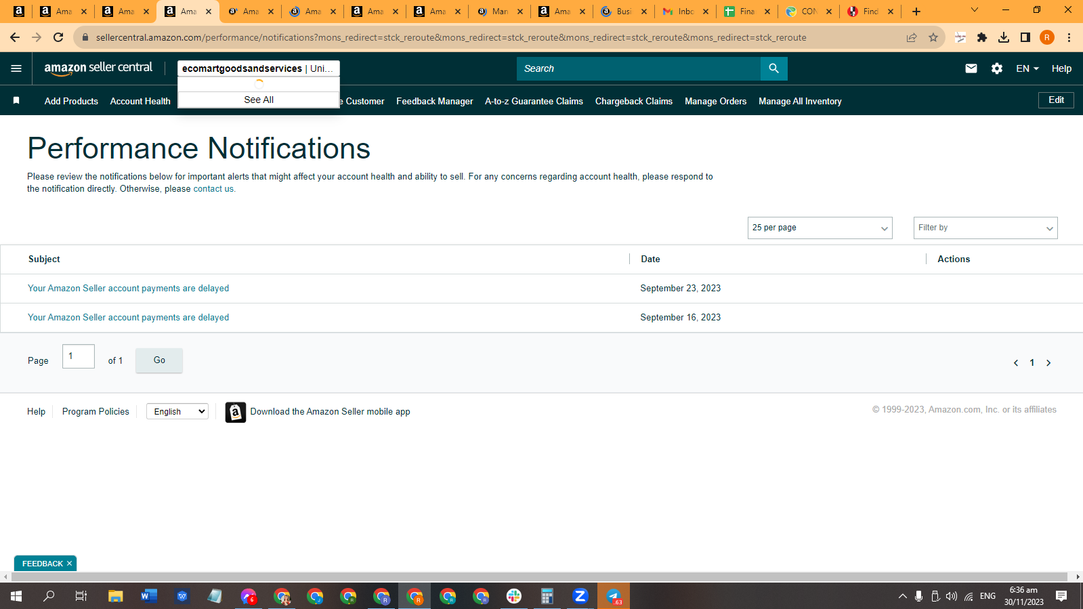The image size is (1083, 609).
Task: Click the share this page icon
Action: click(x=912, y=37)
